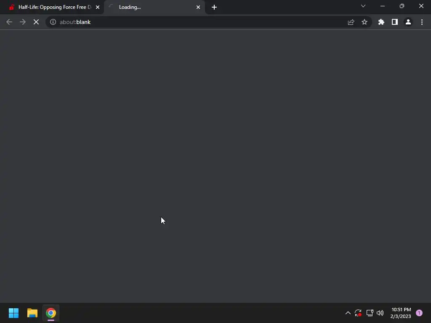Close the Loading... tab
431x323 pixels.
pos(198,7)
